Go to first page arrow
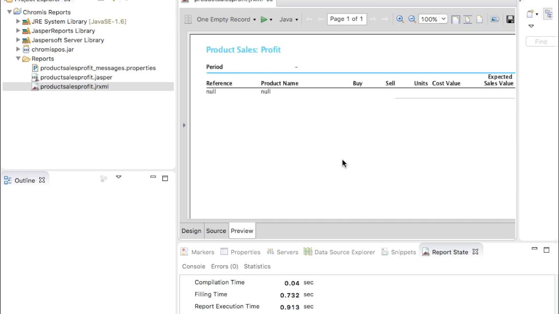 click(x=309, y=19)
